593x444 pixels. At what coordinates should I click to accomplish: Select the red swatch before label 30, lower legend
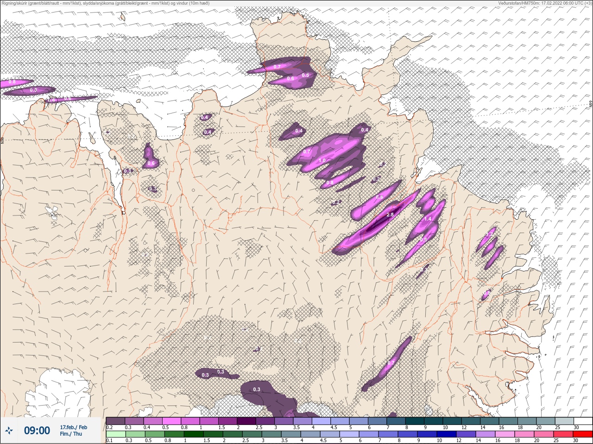pos(563,434)
